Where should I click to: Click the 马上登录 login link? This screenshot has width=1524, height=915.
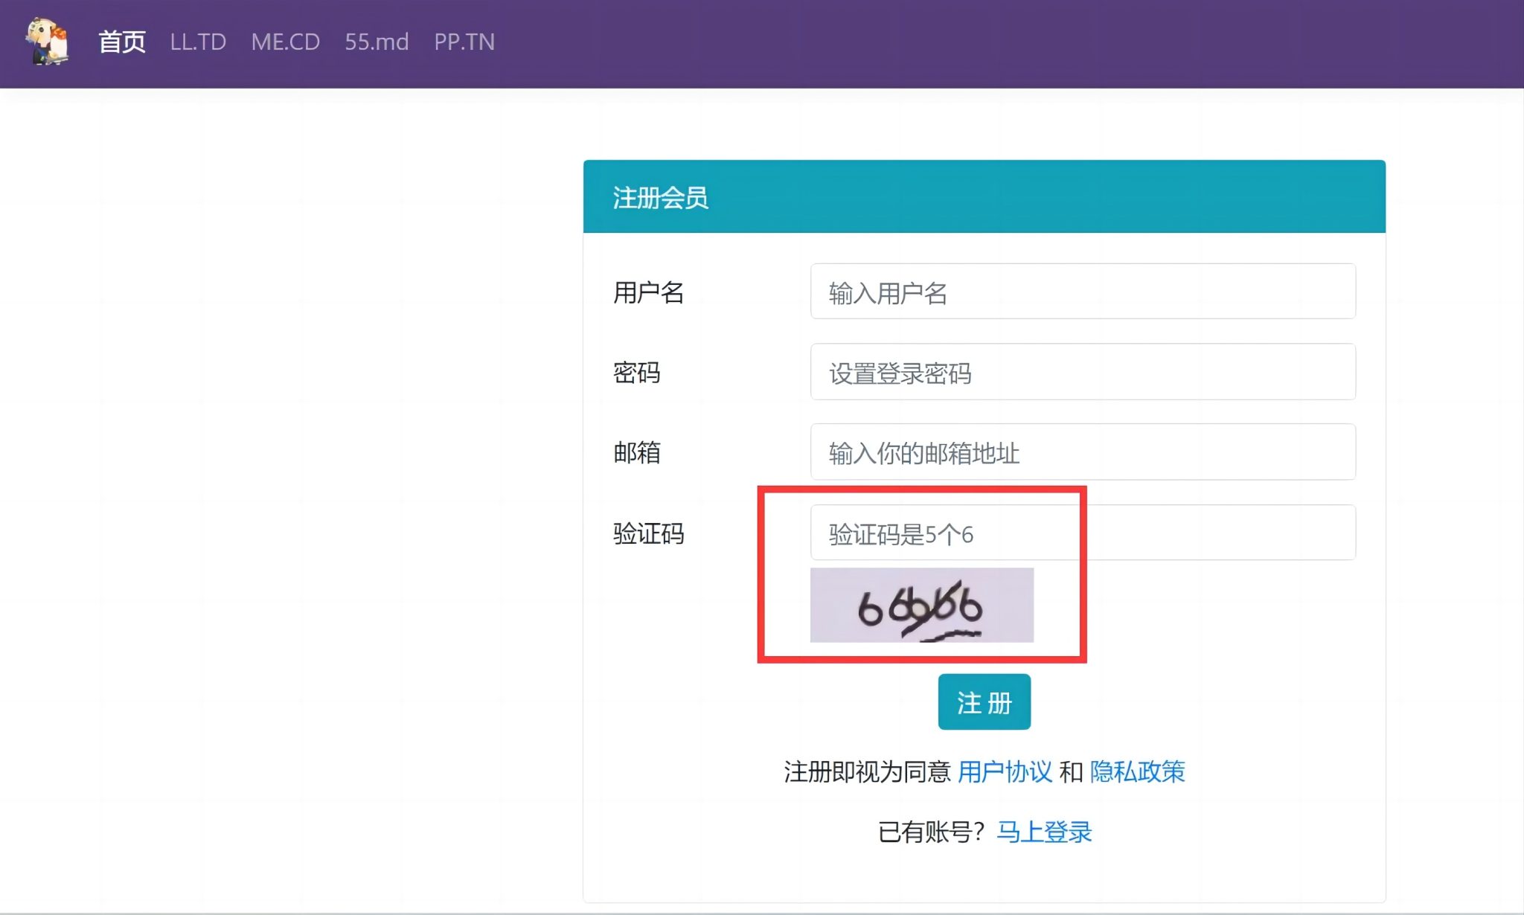(x=1046, y=832)
